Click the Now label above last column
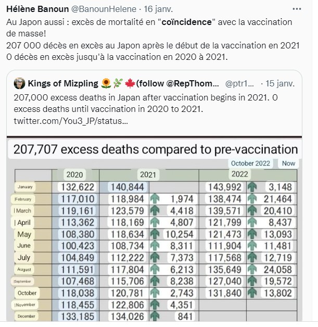 coord(289,163)
